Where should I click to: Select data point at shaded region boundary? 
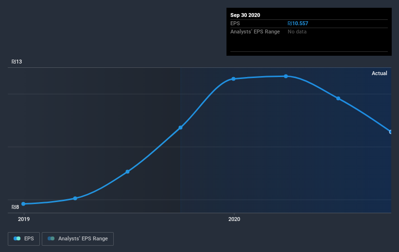(x=180, y=127)
